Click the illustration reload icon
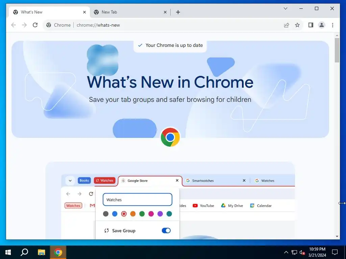346x259 pixels. point(91,194)
